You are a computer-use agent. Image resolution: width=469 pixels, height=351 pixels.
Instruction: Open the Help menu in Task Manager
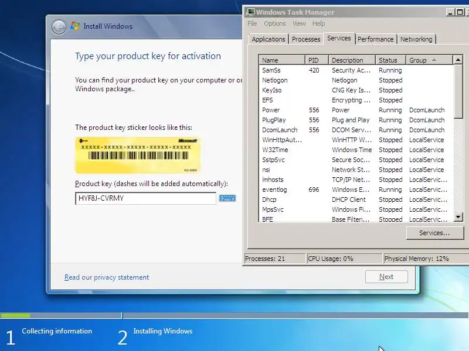point(319,23)
